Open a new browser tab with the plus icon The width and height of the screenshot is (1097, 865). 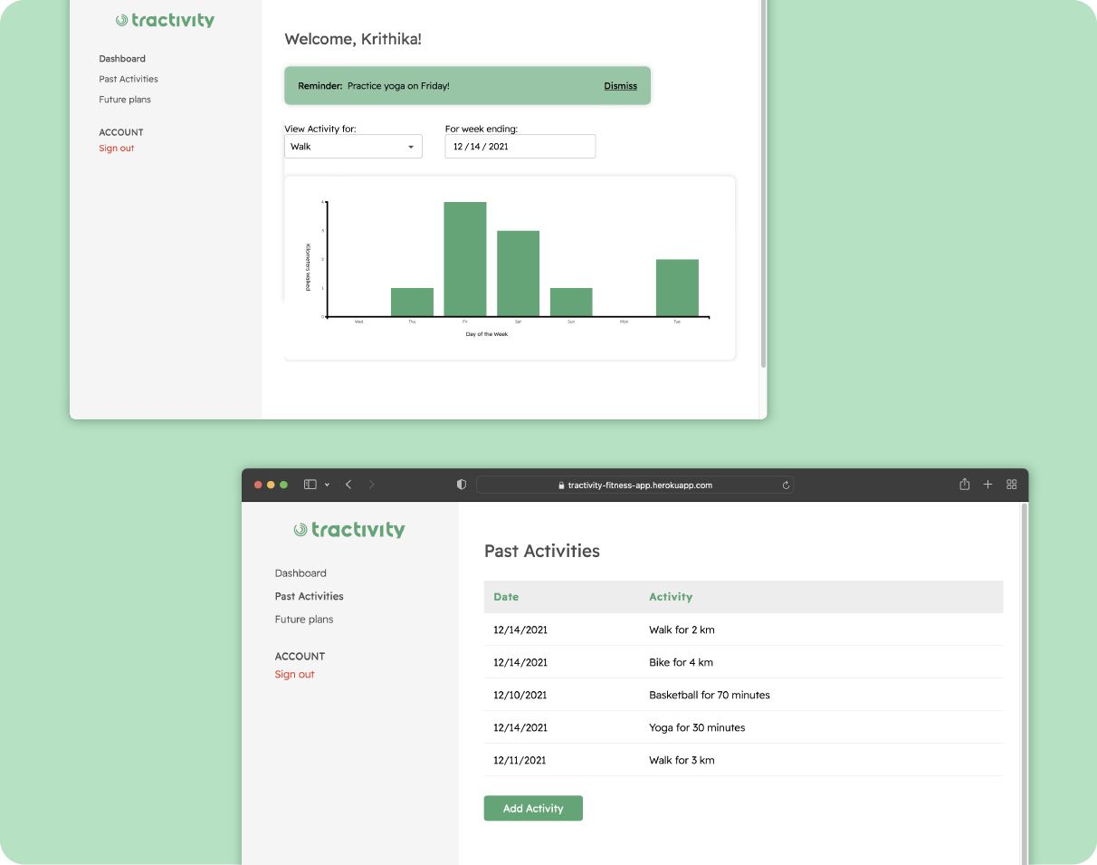987,485
